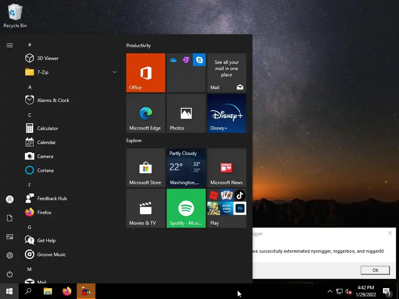Switch to the highlighted running app in taskbar
This screenshot has width=399, height=299.
(86, 291)
